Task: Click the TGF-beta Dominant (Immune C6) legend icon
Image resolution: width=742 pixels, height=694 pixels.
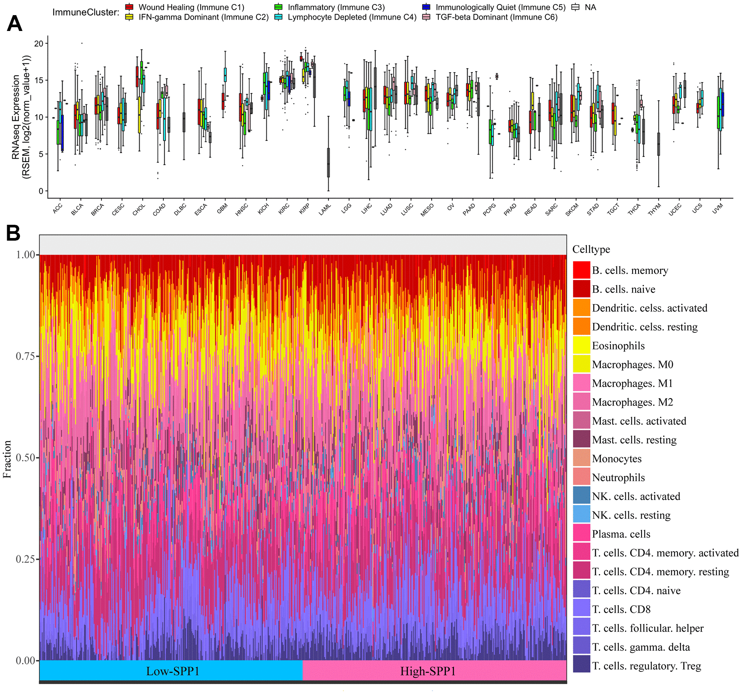Action: (426, 17)
